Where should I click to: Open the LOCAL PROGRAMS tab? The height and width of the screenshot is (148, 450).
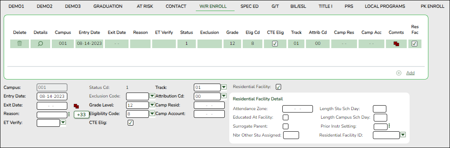pos(385,6)
